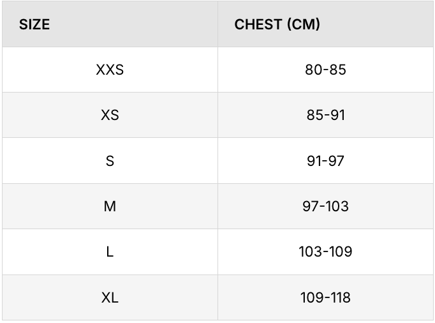Select the XL size cell

(110, 297)
